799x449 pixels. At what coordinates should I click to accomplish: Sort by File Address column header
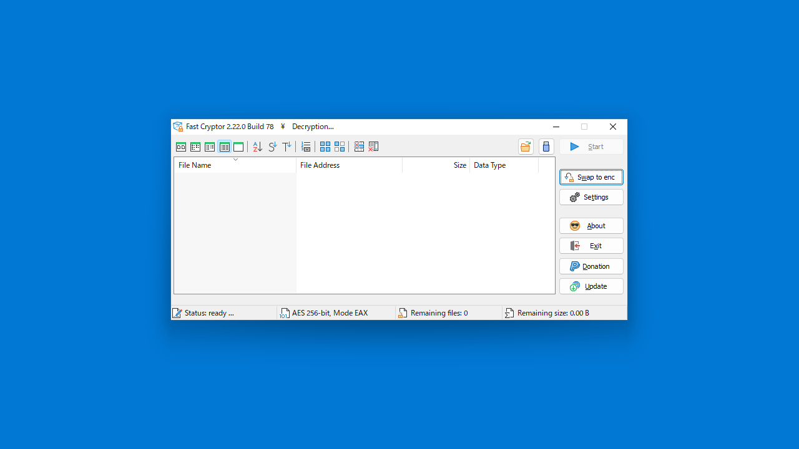pyautogui.click(x=350, y=165)
